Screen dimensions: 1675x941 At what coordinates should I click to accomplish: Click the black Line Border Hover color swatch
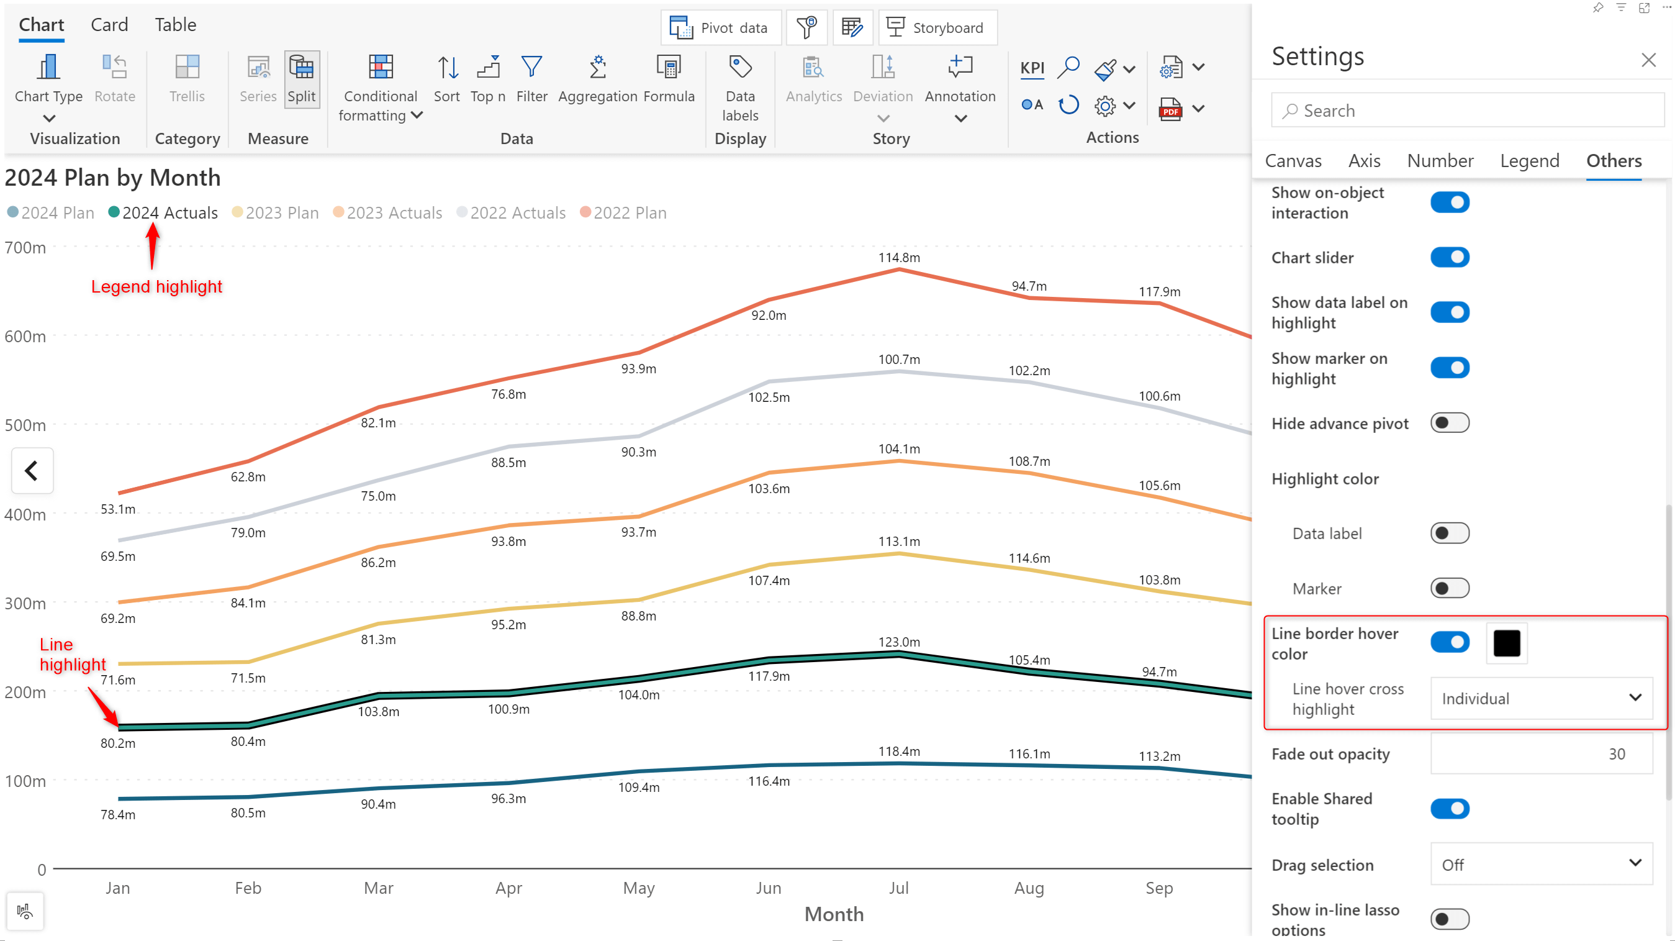[x=1507, y=643]
